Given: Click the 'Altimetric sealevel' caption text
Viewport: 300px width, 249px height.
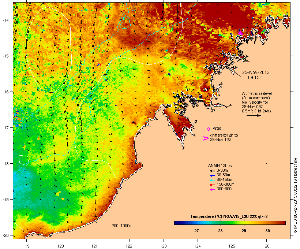Looking at the screenshot, I should point(257,93).
